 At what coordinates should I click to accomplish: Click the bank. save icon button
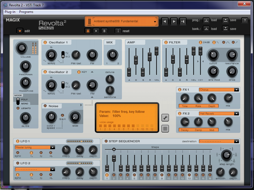click(x=225, y=29)
